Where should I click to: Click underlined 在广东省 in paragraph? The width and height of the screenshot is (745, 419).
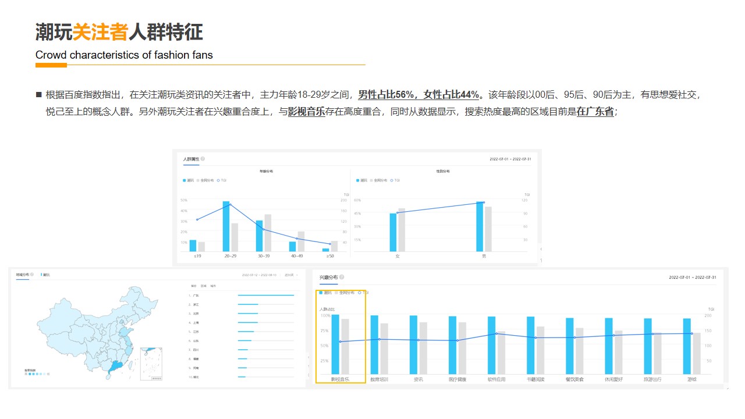pos(595,111)
